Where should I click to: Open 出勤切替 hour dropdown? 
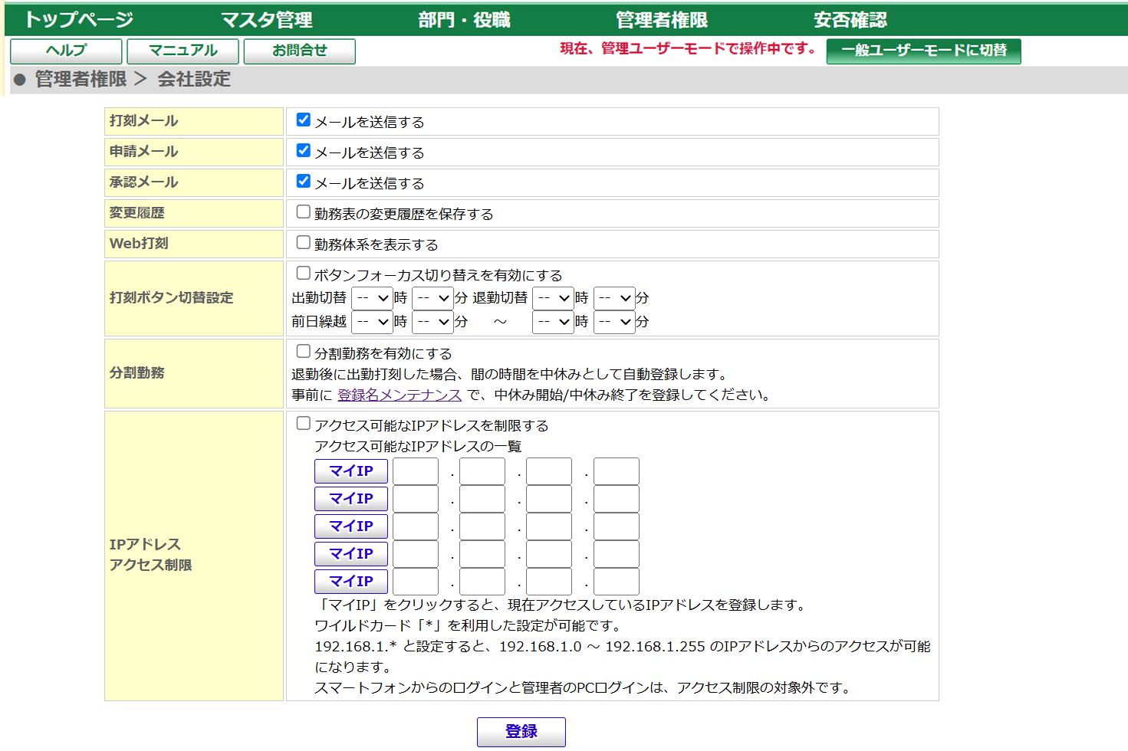pos(372,298)
